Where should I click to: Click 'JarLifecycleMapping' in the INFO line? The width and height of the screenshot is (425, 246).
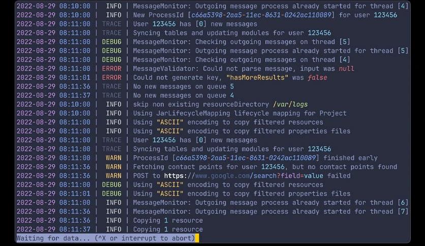point(193,113)
